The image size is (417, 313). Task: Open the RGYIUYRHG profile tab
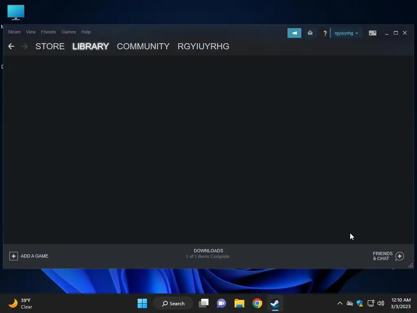tap(204, 46)
